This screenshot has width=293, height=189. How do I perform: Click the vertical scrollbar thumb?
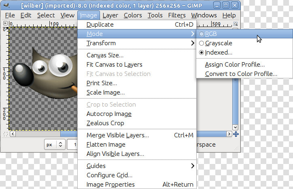235,102
